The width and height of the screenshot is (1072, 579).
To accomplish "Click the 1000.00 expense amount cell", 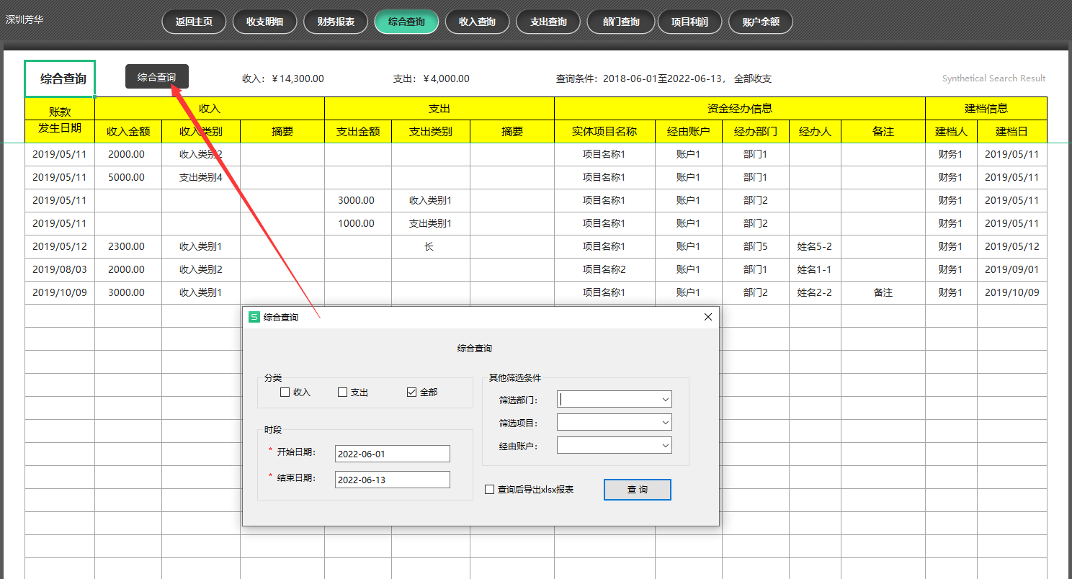I will [x=358, y=223].
